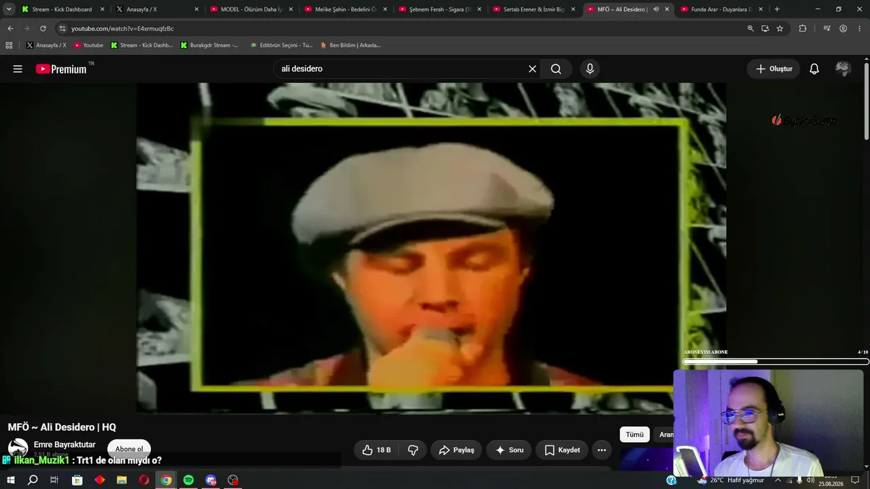
Task: Open a new Chrome tab
Action: tap(777, 10)
